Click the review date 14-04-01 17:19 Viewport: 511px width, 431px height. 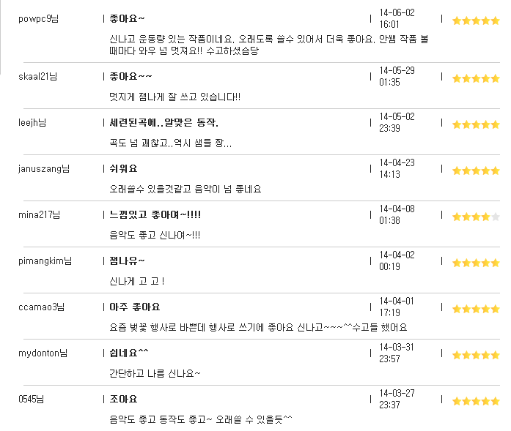(397, 307)
